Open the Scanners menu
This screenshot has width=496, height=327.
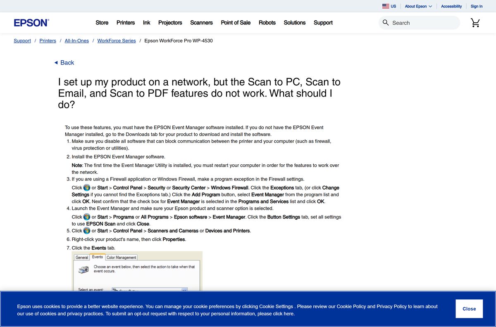[x=201, y=23]
